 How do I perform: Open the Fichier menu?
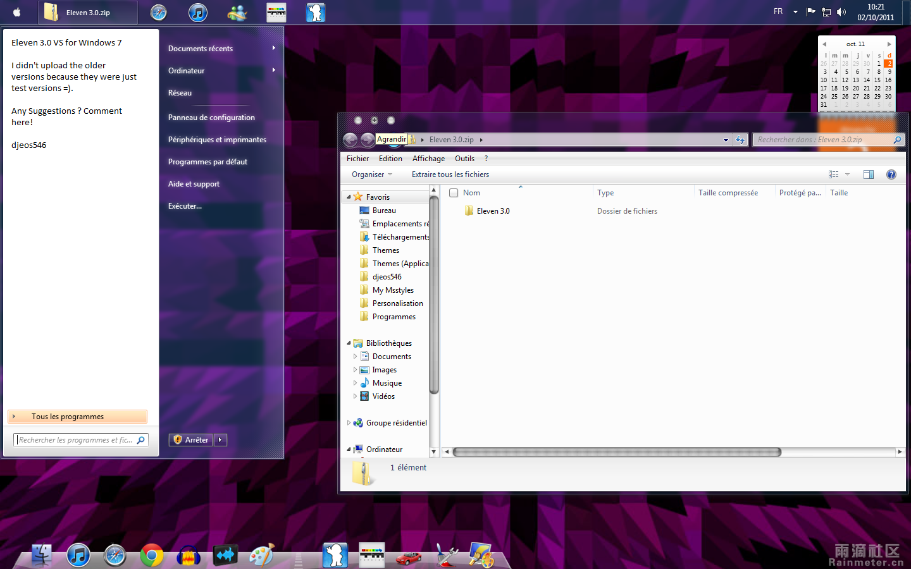(x=357, y=159)
